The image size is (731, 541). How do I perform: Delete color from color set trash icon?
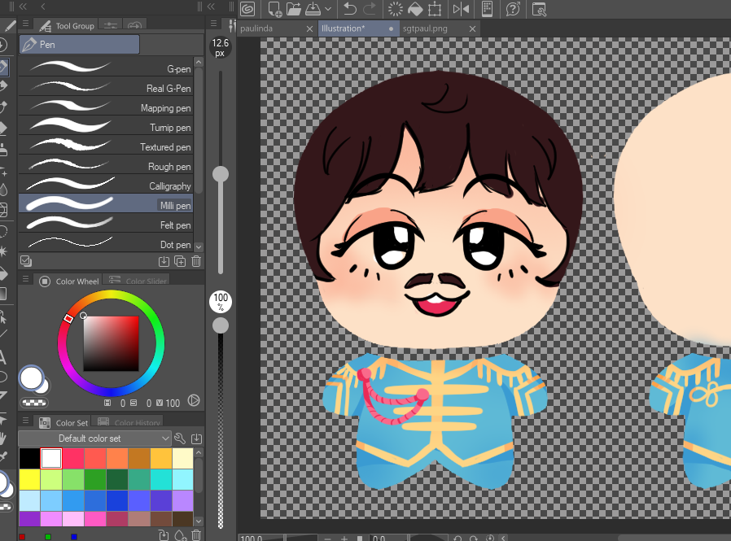(x=196, y=535)
